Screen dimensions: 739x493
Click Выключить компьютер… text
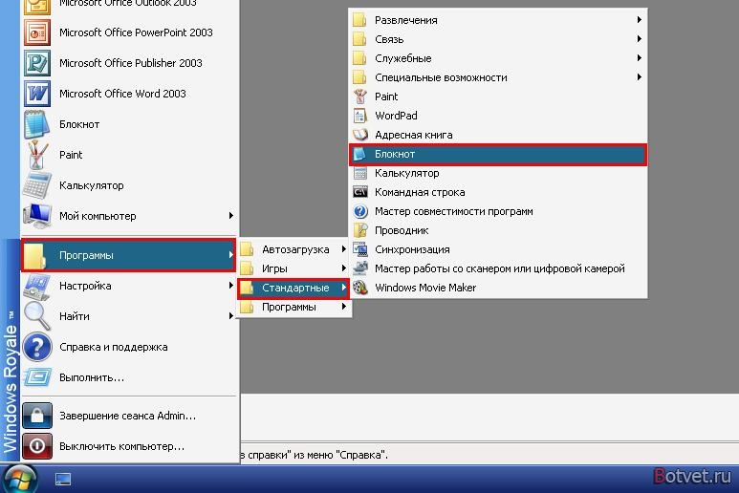[x=121, y=446]
